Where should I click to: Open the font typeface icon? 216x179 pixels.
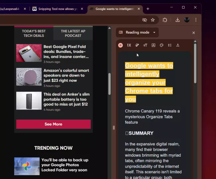pos(153,45)
